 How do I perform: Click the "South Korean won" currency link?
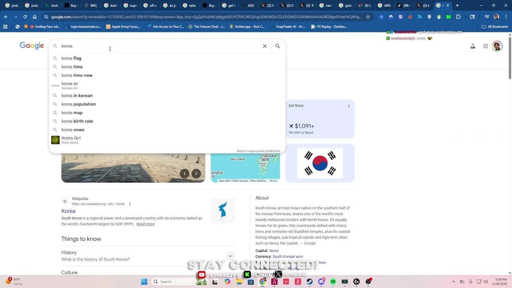(288, 257)
